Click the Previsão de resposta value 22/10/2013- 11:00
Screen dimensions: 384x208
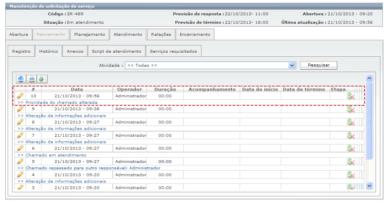coord(247,14)
